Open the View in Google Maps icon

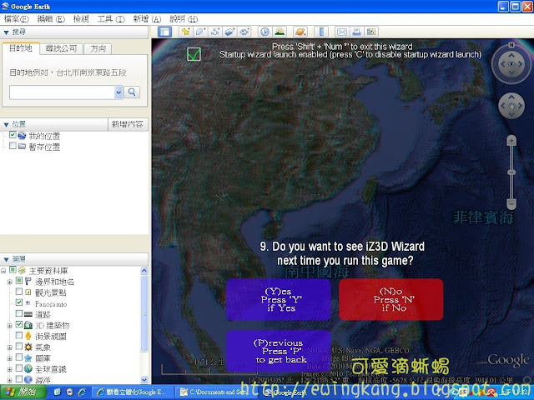pyautogui.click(x=371, y=32)
